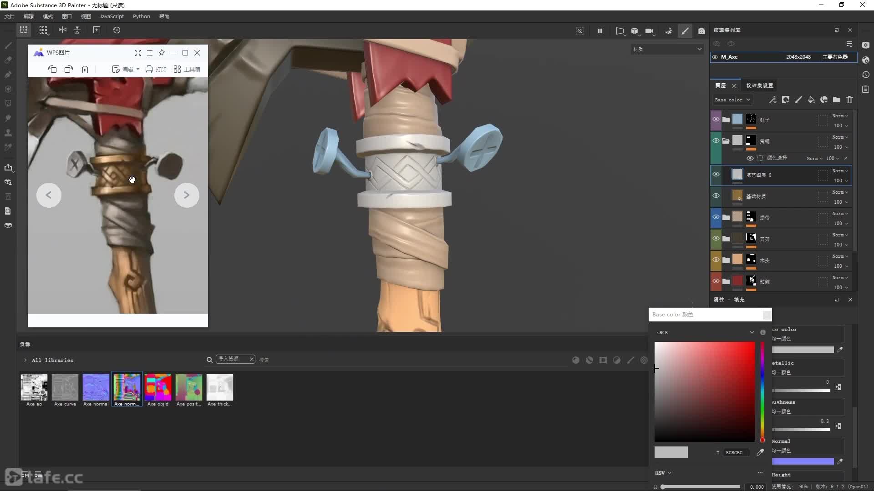Click the camera screenshot icon in viewport toolbar
Screen dimensions: 874x491
[701, 31]
